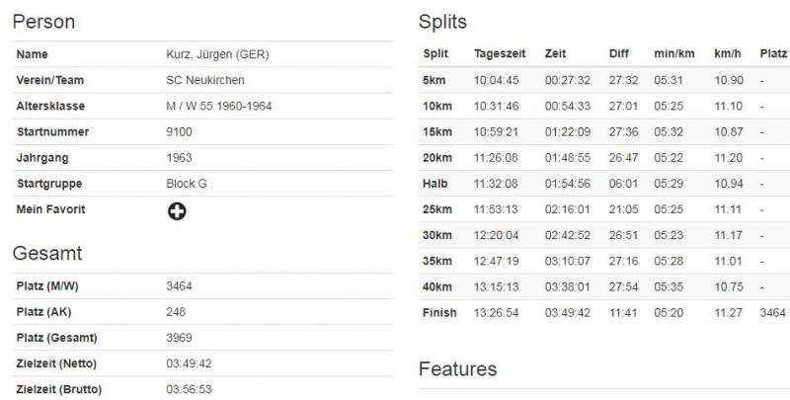Click the km/h column header
The width and height of the screenshot is (790, 400).
click(x=728, y=54)
